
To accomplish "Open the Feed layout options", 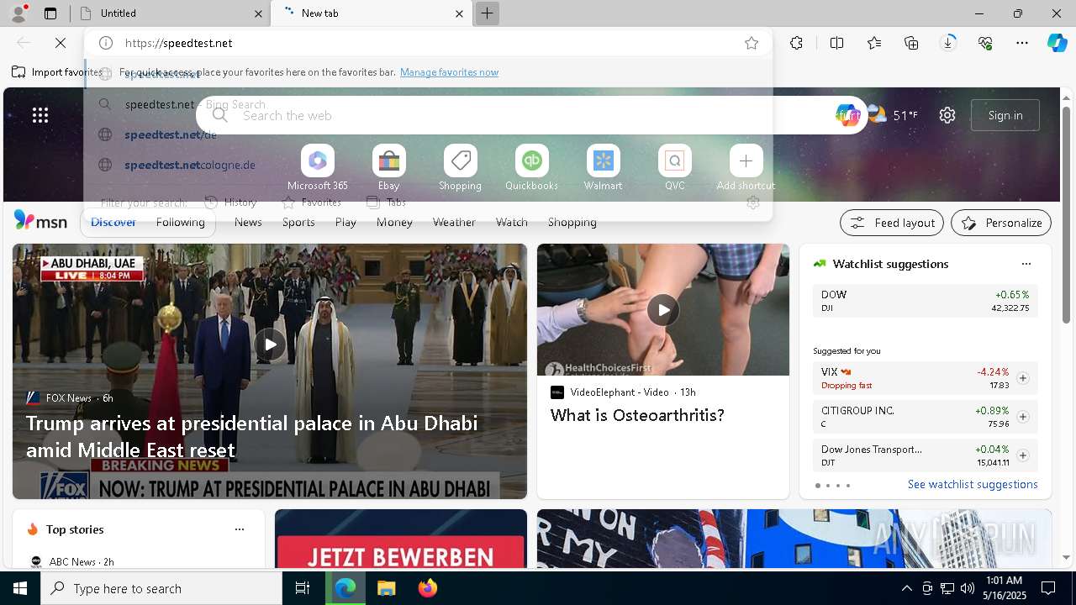I will [x=892, y=223].
